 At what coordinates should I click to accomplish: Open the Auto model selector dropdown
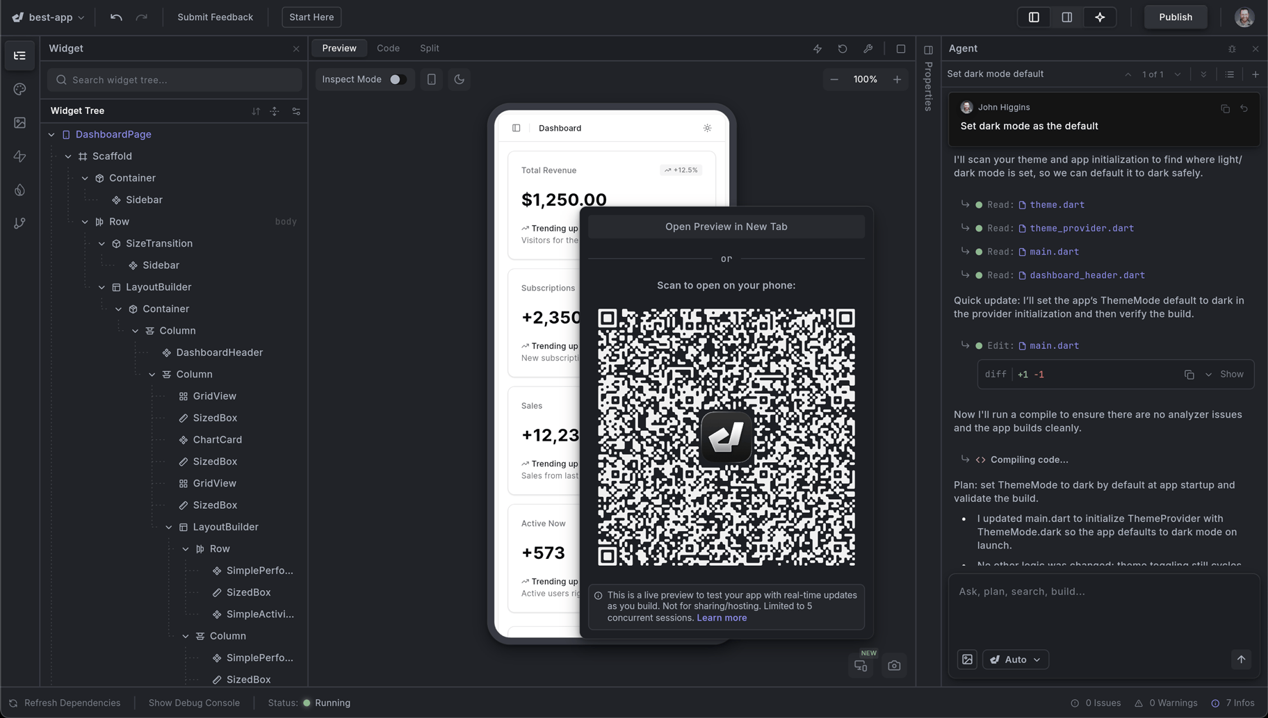coord(1014,659)
